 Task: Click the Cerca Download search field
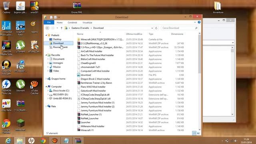coord(180,28)
